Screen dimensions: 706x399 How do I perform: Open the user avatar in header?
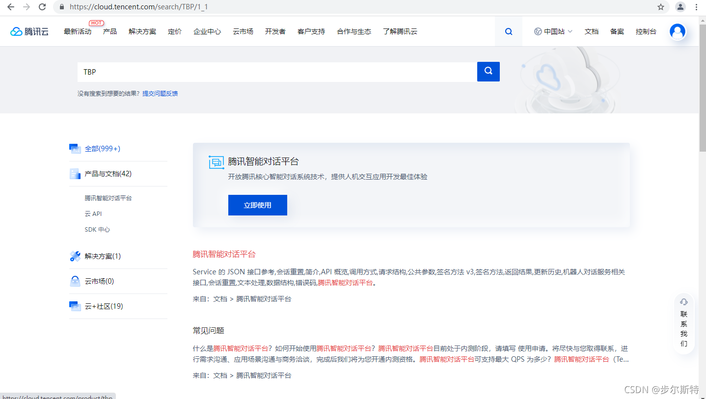678,31
